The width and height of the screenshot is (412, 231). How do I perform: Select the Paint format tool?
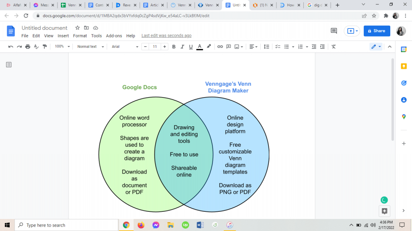tap(44, 47)
